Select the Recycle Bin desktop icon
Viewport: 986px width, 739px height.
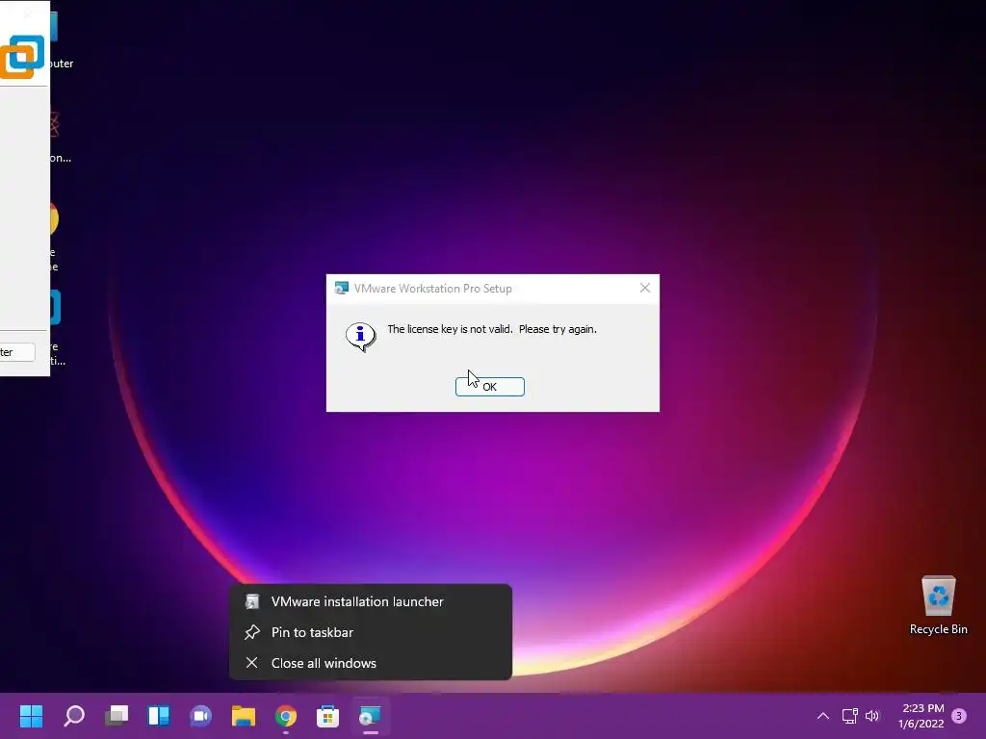[x=938, y=605]
